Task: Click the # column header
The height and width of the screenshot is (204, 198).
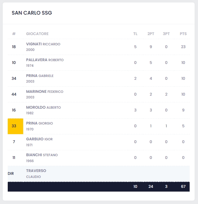Action: pos(14,34)
